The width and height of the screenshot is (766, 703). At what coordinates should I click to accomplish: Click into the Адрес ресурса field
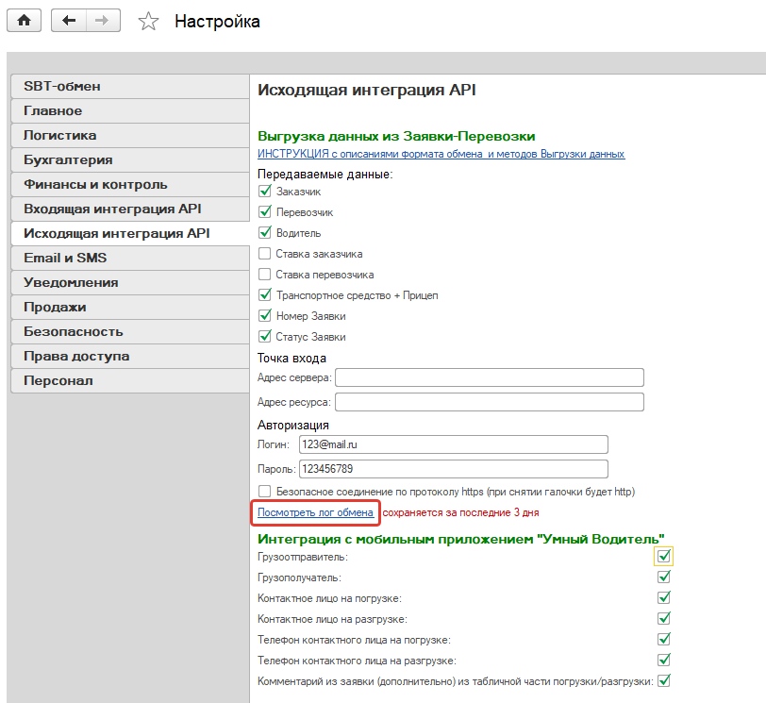[490, 402]
